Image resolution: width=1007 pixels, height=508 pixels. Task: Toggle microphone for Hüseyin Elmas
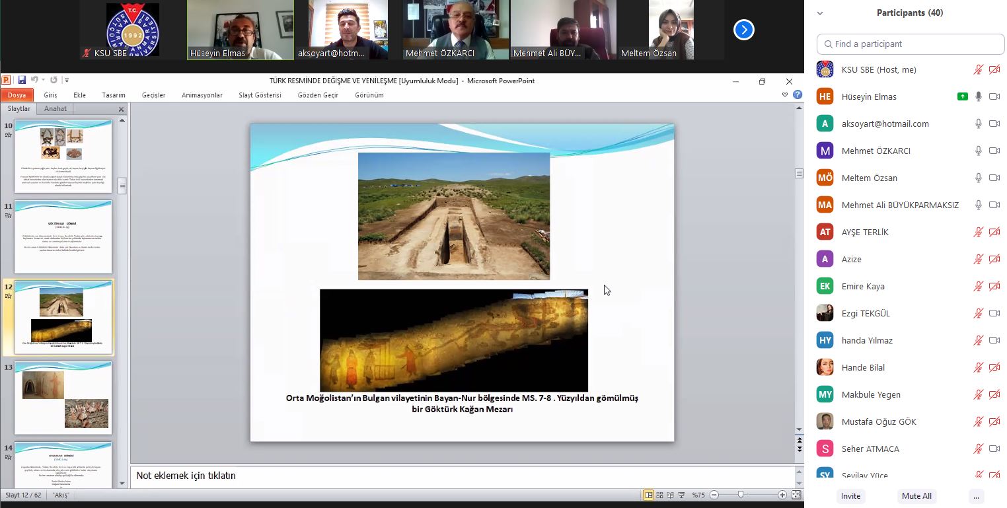pyautogui.click(x=979, y=96)
